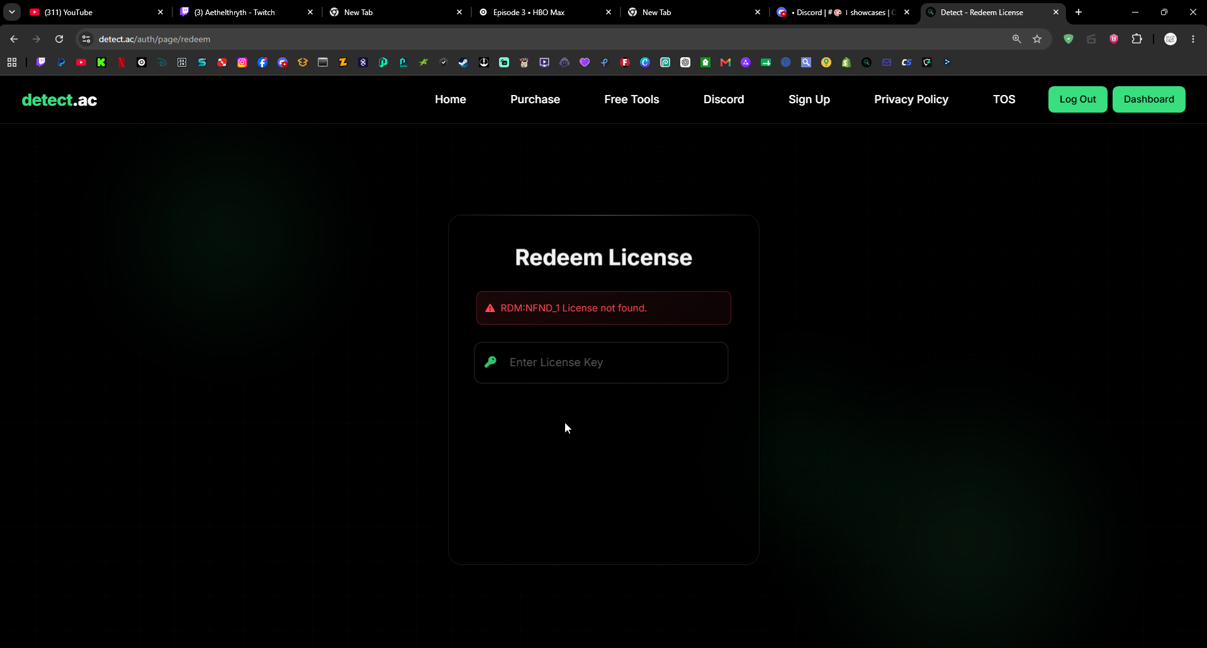
Task: Open the Twitch bookmark icon
Action: (41, 62)
